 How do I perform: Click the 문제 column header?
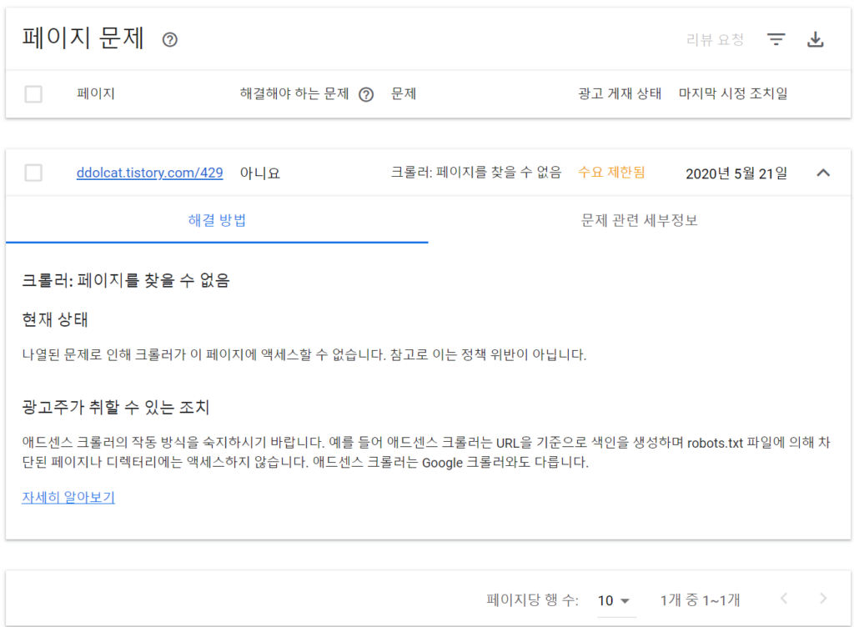404,94
